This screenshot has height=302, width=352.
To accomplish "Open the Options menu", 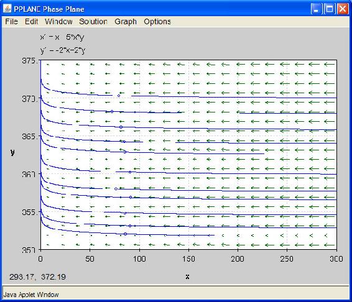I will click(157, 22).
